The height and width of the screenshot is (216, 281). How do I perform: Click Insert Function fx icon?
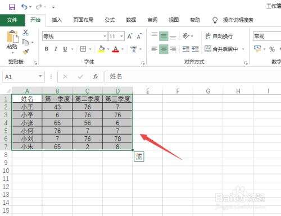pos(96,76)
